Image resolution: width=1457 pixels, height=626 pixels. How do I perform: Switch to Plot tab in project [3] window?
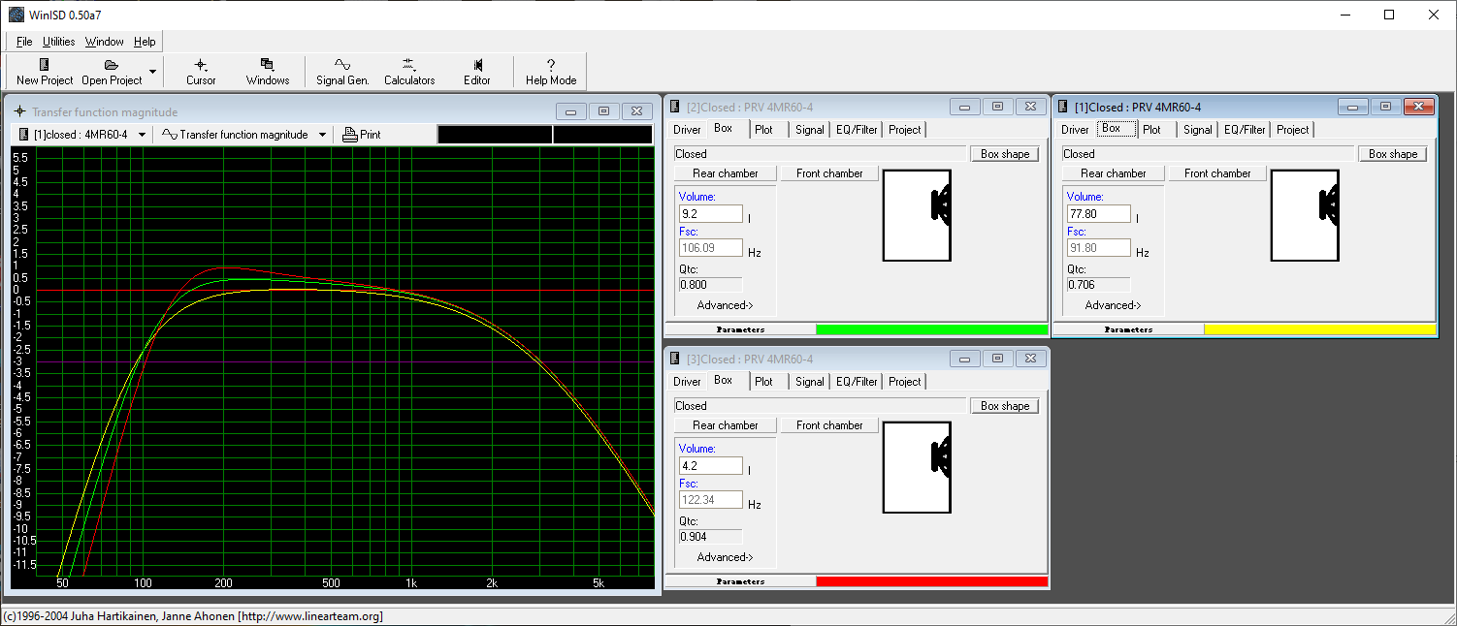pos(763,382)
